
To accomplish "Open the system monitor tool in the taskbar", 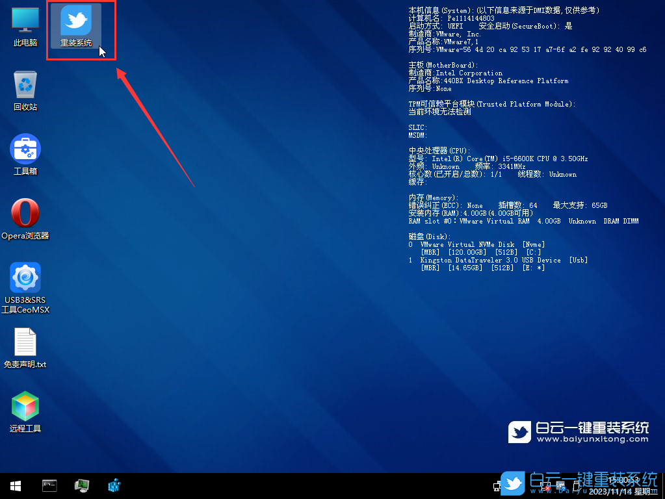I will (82, 485).
